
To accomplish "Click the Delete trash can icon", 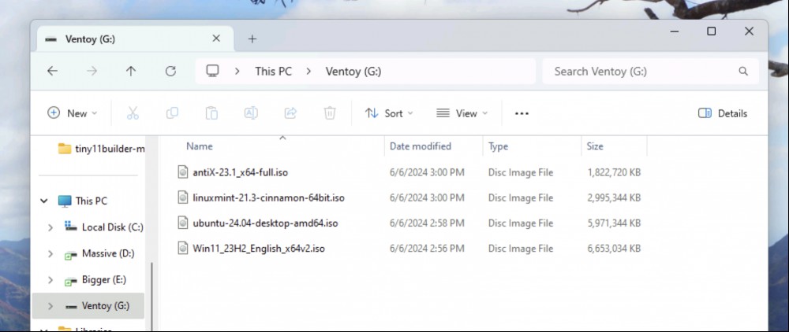I will pos(330,113).
